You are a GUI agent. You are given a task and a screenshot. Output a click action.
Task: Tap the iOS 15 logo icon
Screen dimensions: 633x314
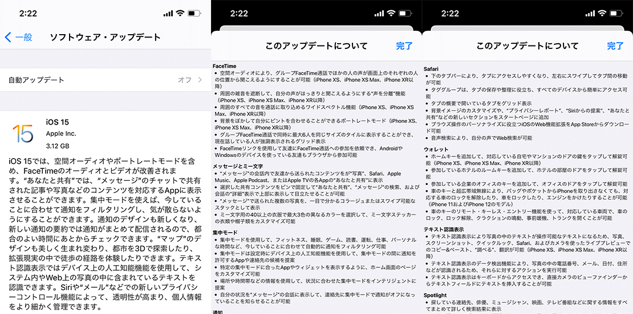(x=22, y=134)
